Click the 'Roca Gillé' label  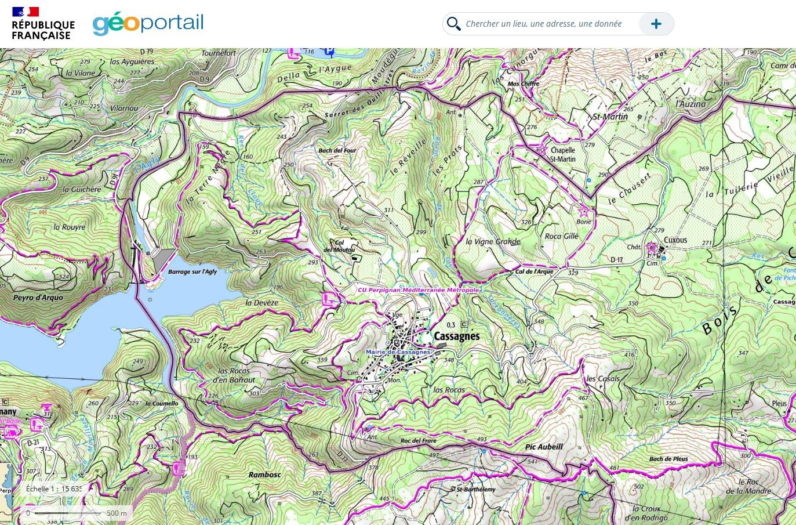(562, 236)
